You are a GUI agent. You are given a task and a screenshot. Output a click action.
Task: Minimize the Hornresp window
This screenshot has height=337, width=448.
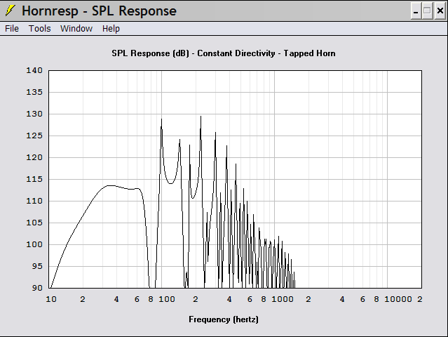click(x=416, y=11)
